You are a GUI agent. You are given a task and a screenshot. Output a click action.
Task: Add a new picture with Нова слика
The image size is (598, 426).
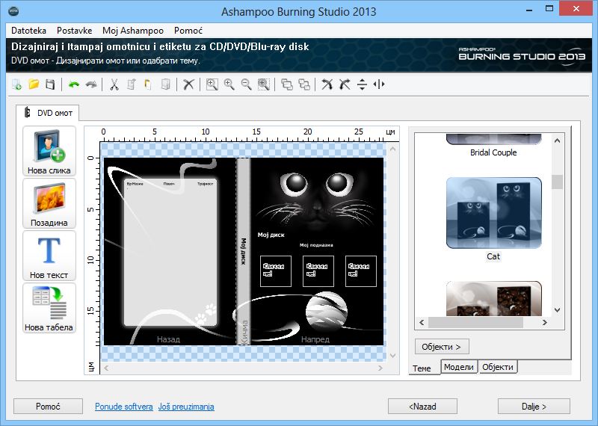pos(49,152)
